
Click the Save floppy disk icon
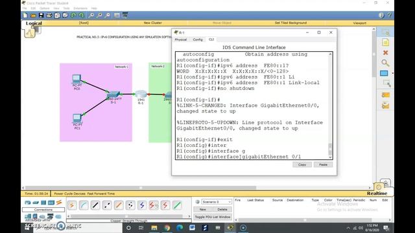[41, 16]
